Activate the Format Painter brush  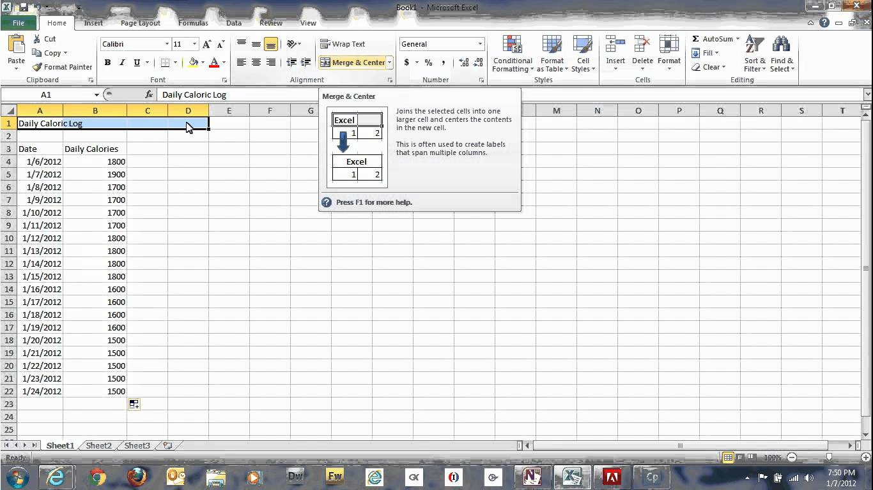tap(38, 67)
